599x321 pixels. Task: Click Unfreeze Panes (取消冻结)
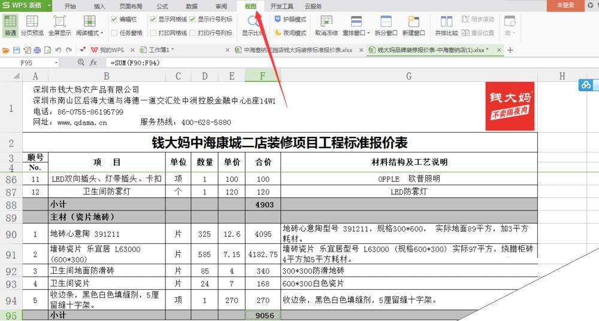click(x=326, y=25)
